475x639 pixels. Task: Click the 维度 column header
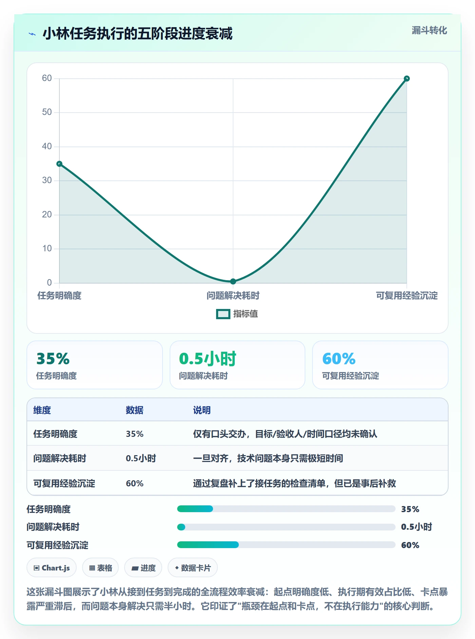point(42,410)
